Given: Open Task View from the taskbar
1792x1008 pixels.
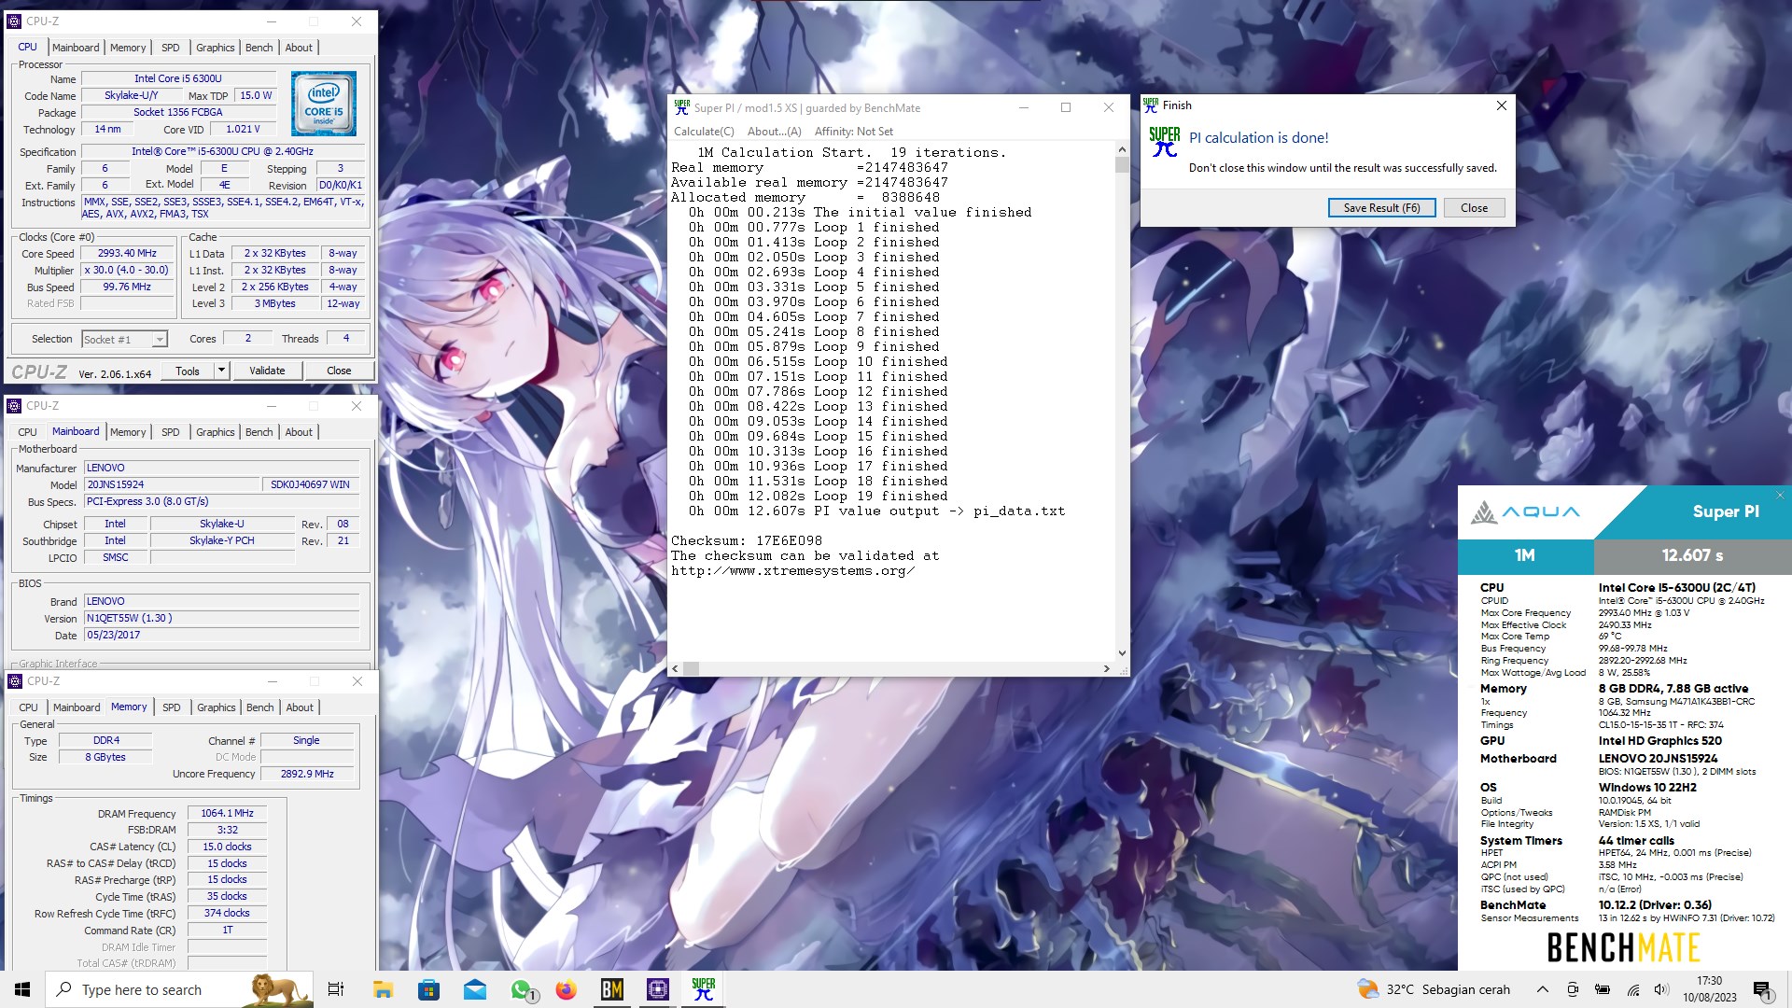Looking at the screenshot, I should click(x=336, y=989).
